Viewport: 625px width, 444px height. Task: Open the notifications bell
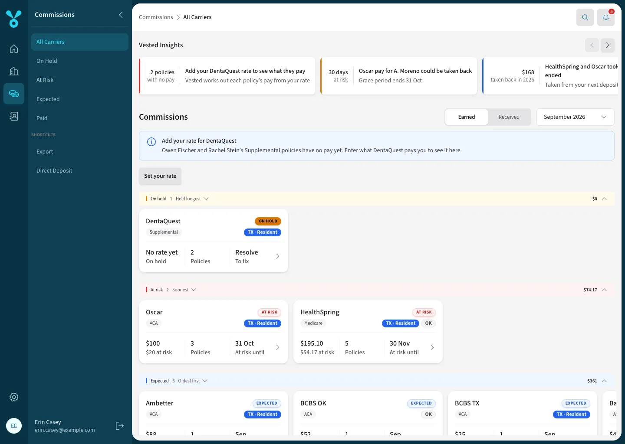pyautogui.click(x=606, y=17)
